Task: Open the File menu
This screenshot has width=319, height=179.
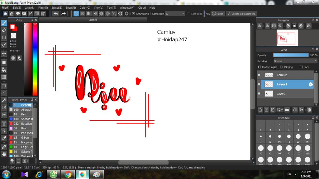Action: click(6, 8)
